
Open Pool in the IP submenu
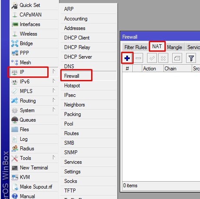pos(89,124)
